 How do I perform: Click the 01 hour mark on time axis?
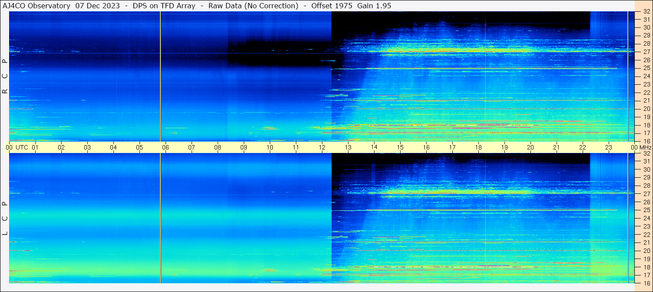pyautogui.click(x=35, y=147)
